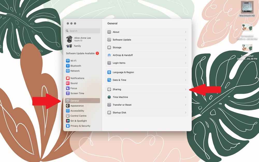Click Software Update Available notice

coord(82,53)
